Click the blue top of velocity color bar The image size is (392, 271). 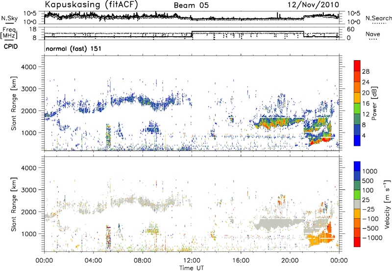pos(357,166)
